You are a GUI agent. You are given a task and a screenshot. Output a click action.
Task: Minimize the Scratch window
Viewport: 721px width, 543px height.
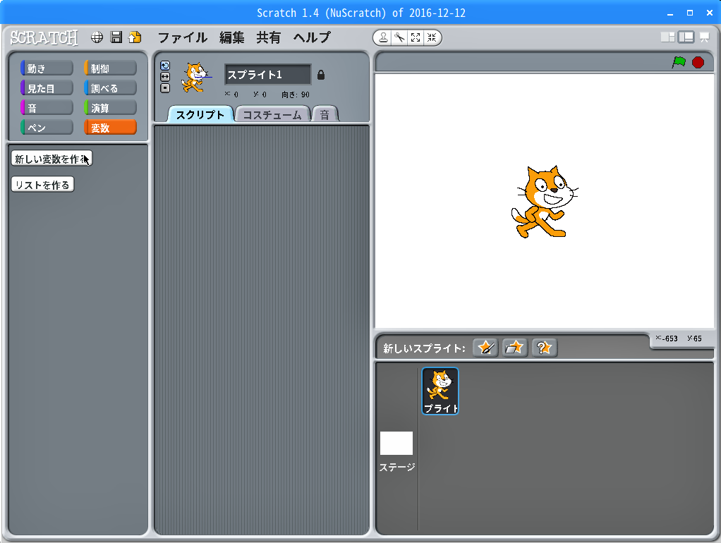[670, 13]
